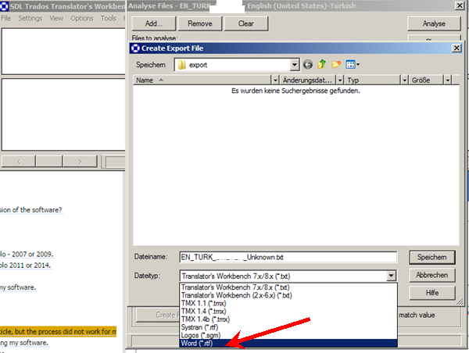Viewport: 469px width, 353px height.
Task: Choose TMX 1.1 (*.tmx) file type
Action: [x=288, y=303]
